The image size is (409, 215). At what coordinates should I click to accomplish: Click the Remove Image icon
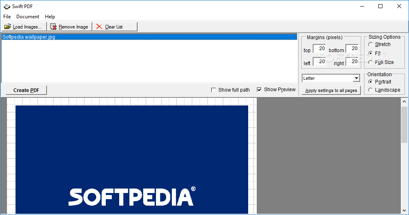[53, 26]
